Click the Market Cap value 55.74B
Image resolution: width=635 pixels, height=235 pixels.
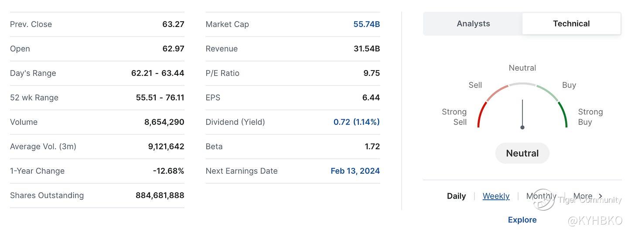[x=366, y=24]
